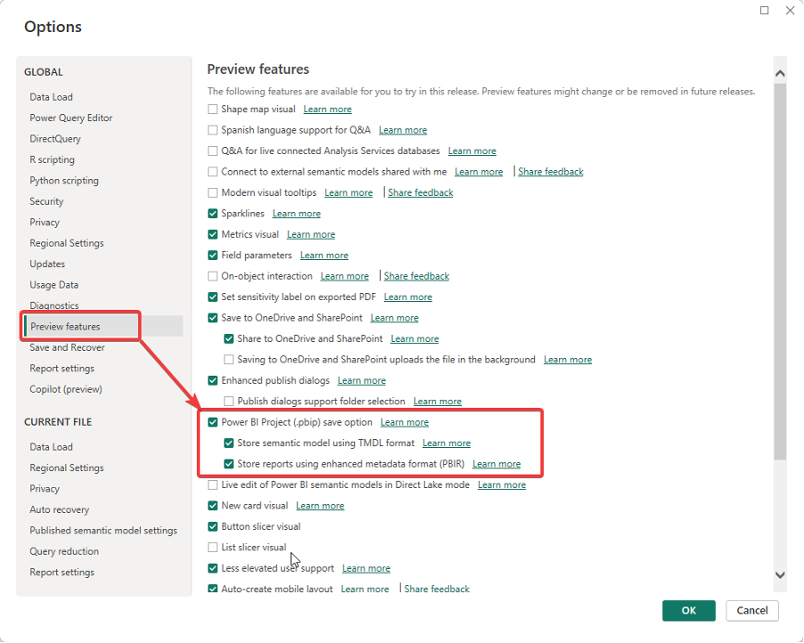Viewport: 804px width, 643px height.
Task: Open Learn more for New card visual
Action: click(x=320, y=506)
